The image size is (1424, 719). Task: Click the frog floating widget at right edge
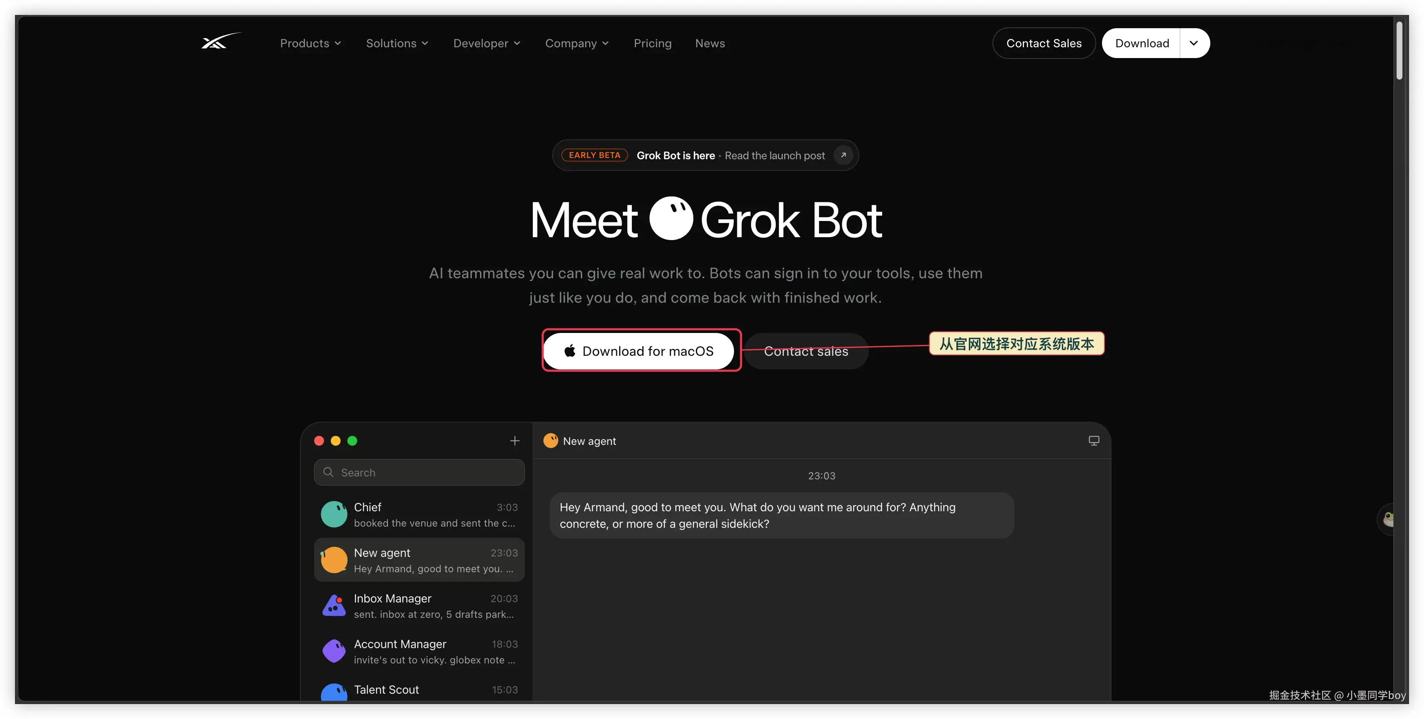(x=1386, y=519)
